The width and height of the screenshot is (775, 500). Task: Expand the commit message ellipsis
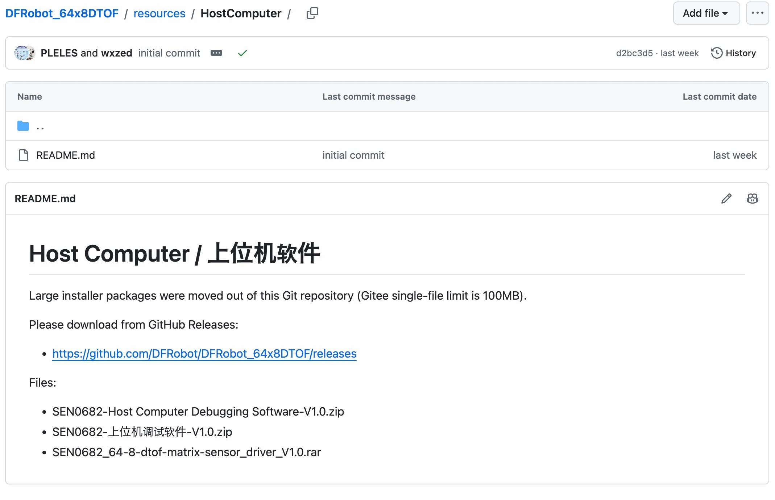(x=216, y=53)
